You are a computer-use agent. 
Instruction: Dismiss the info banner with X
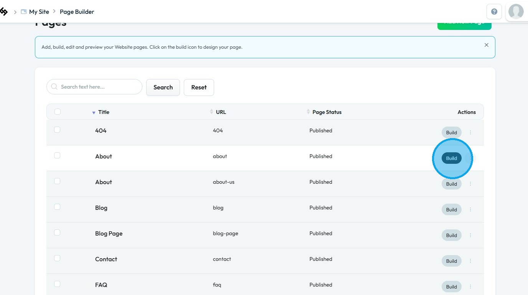tap(487, 45)
